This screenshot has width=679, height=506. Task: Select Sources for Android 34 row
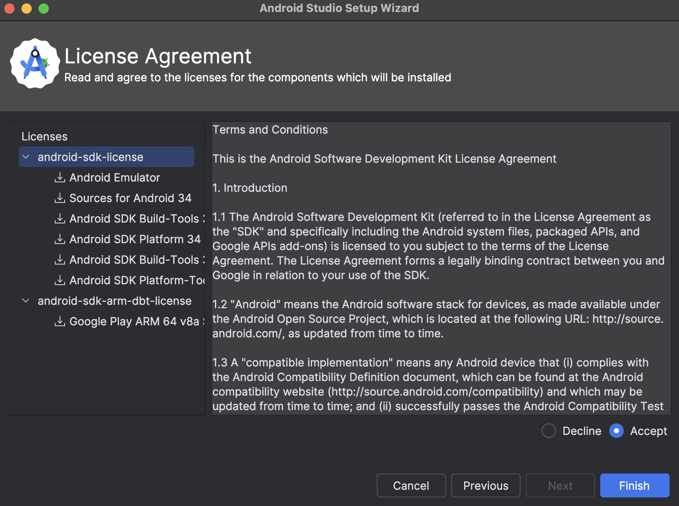coord(130,198)
